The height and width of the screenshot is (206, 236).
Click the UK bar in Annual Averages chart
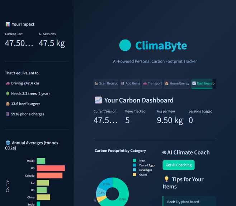point(42,190)
